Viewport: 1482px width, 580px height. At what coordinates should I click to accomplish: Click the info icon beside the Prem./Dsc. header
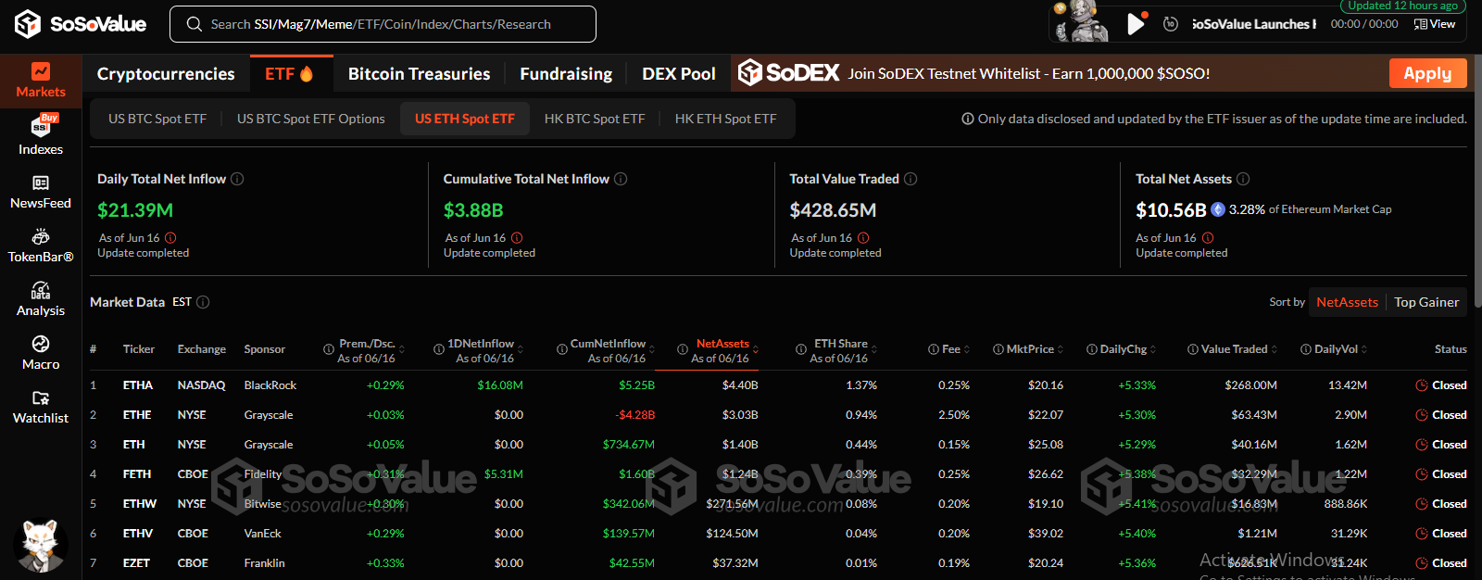tap(329, 349)
